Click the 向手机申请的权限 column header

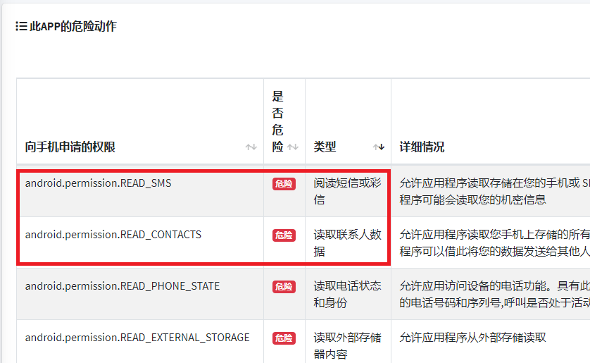(x=70, y=147)
